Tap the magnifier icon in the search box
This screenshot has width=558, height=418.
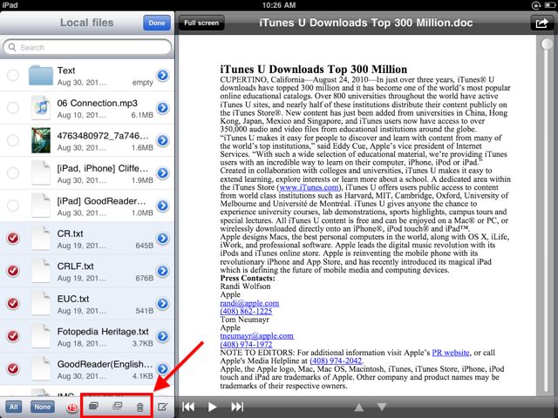pos(12,47)
